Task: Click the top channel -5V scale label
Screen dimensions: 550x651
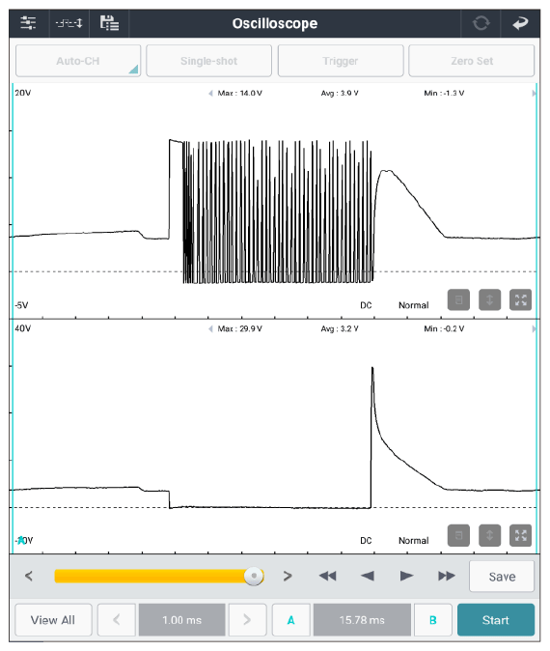Action: pos(21,305)
